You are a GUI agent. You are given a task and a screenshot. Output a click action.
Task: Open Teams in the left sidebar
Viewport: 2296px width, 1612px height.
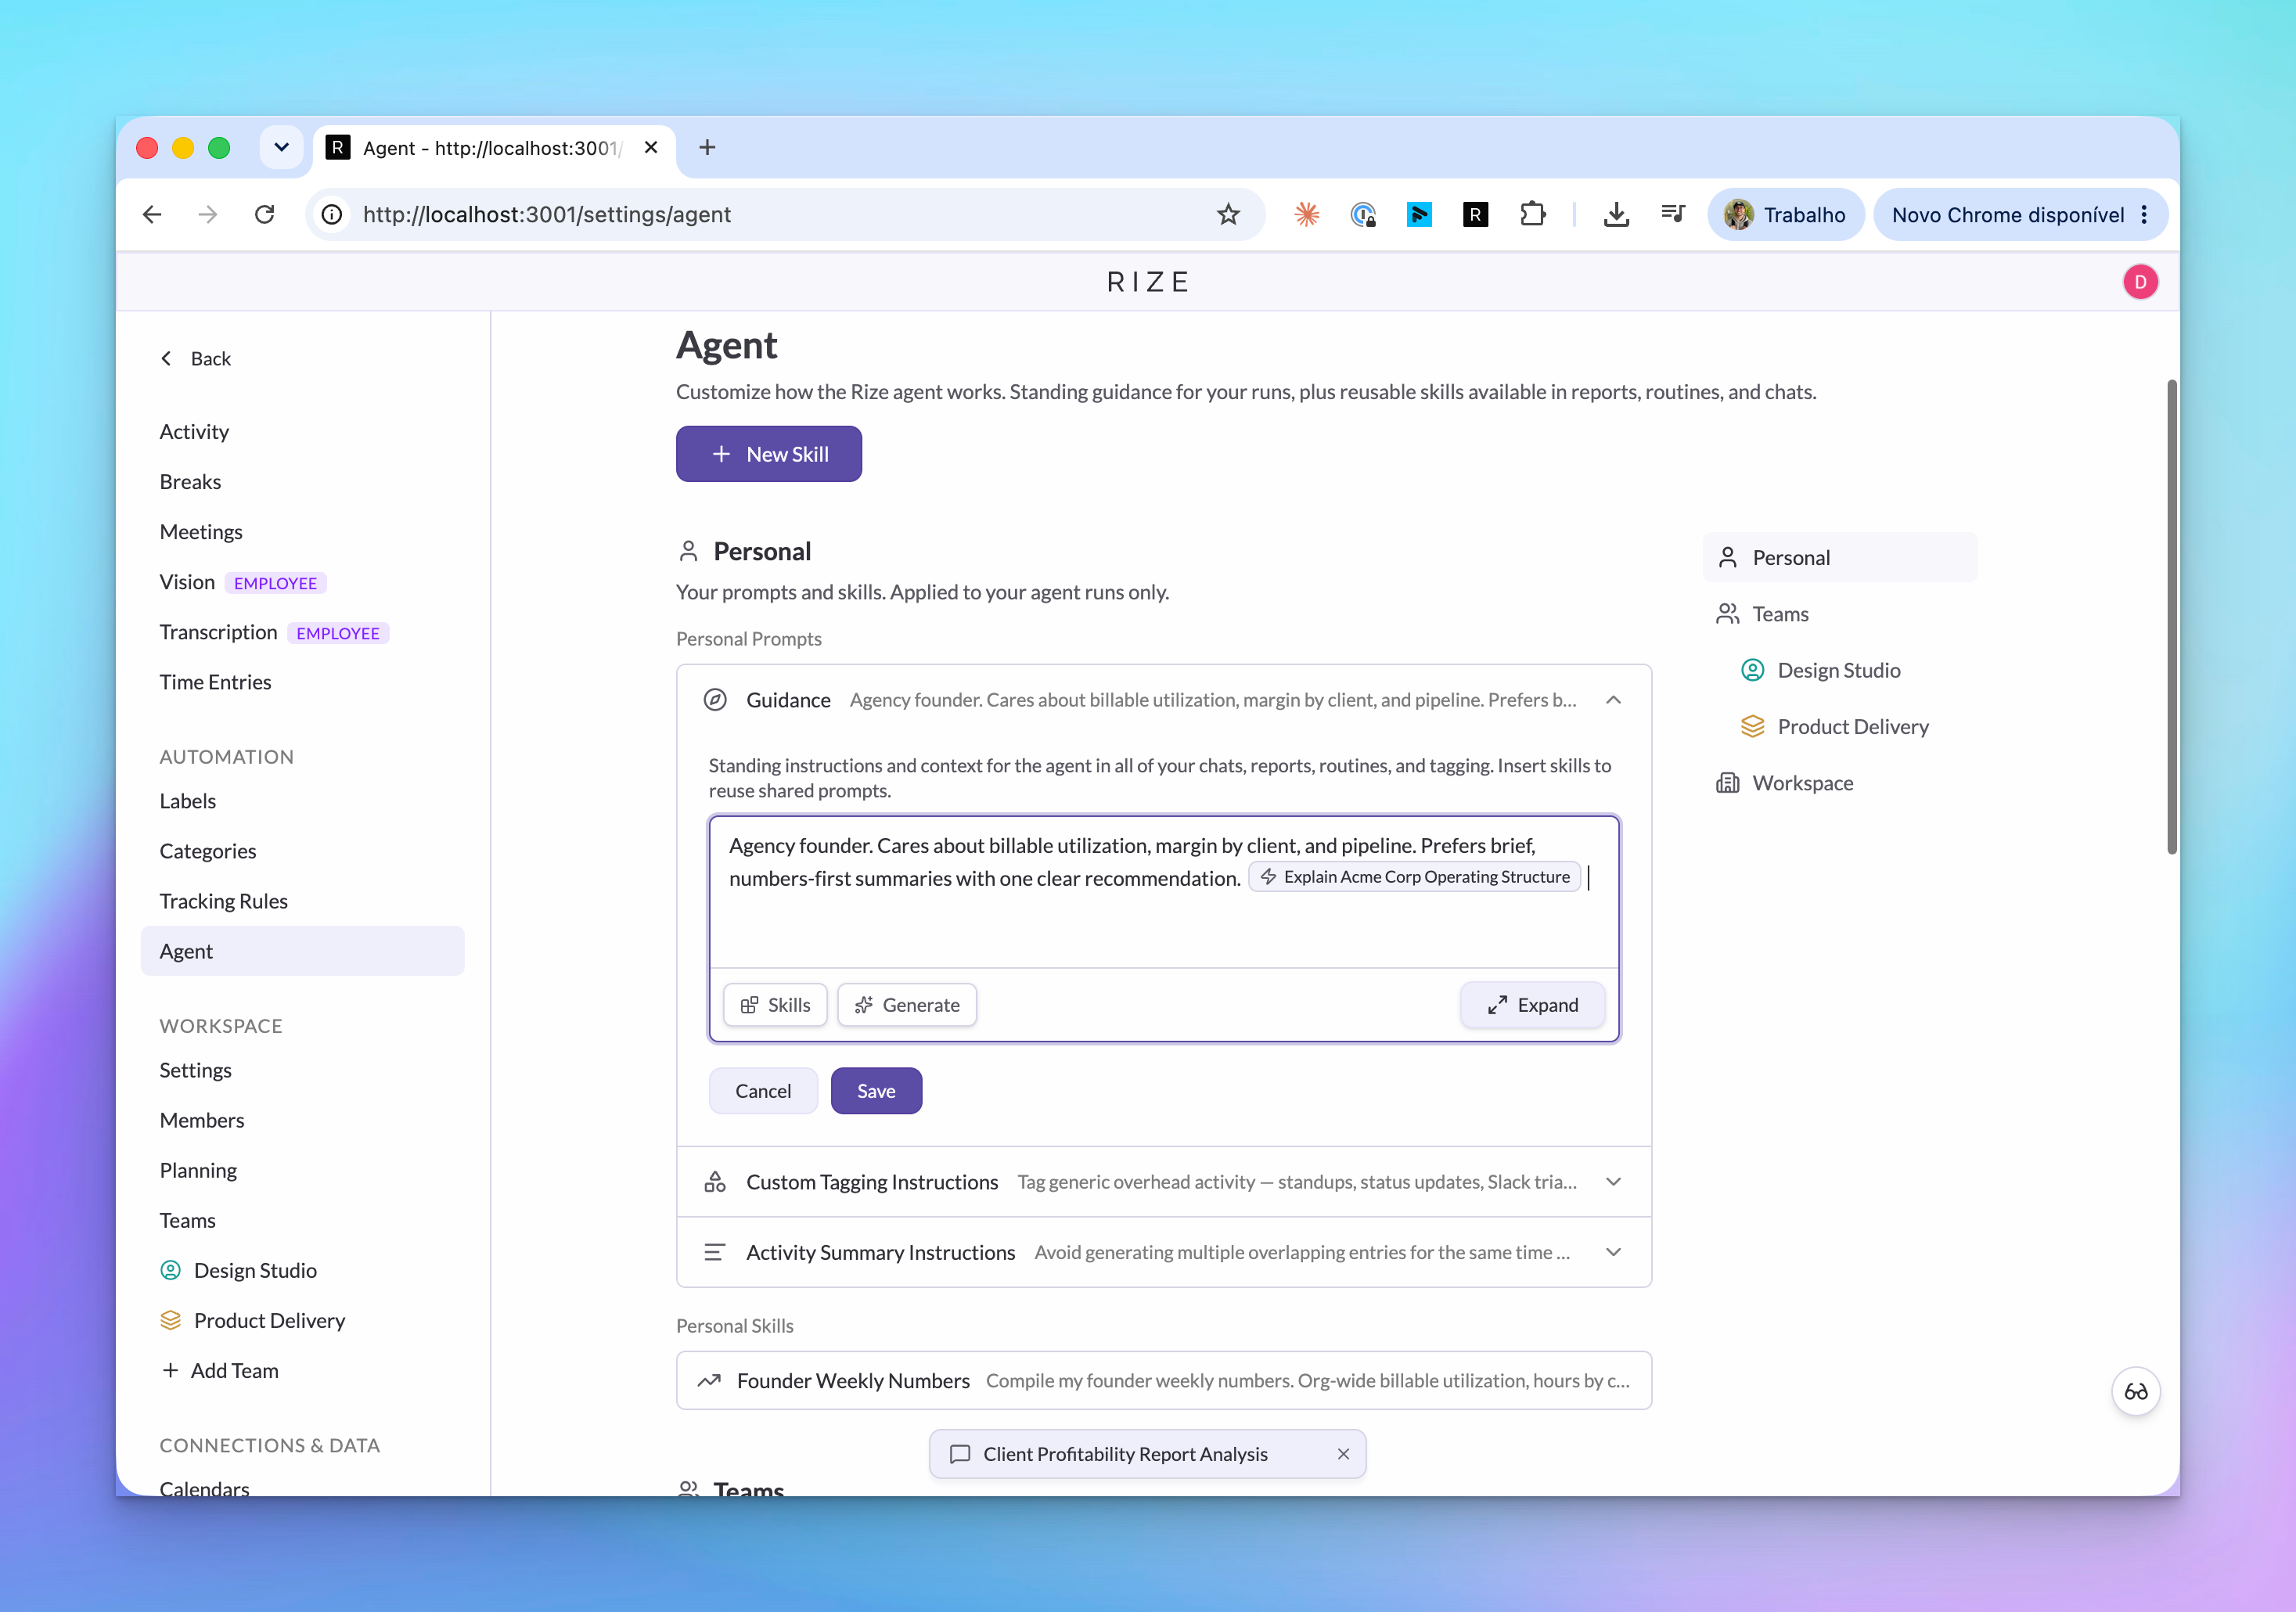coord(187,1220)
